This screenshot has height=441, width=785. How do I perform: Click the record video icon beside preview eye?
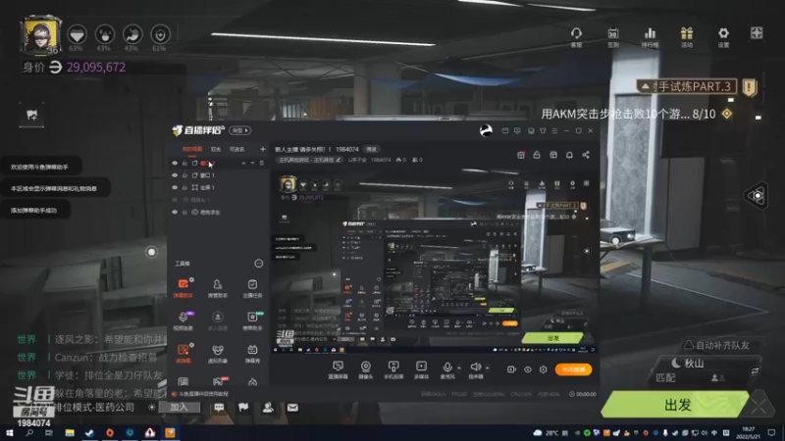pyautogui.click(x=511, y=369)
